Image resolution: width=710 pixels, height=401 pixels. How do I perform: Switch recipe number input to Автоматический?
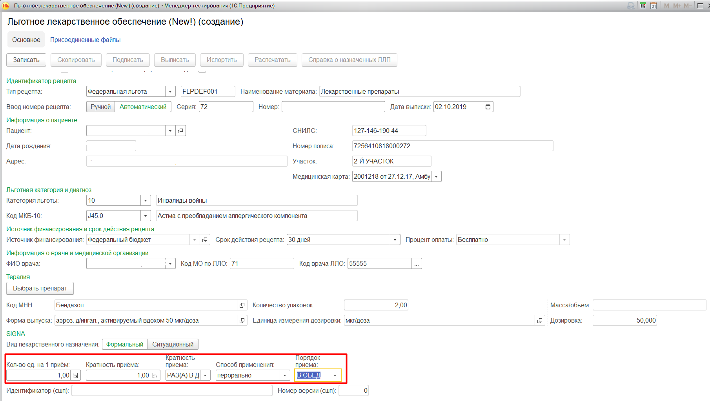click(143, 107)
